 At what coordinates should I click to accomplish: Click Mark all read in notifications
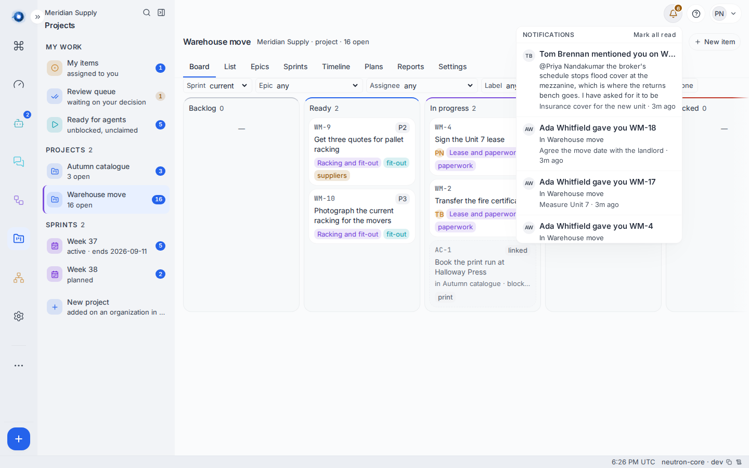(654, 35)
